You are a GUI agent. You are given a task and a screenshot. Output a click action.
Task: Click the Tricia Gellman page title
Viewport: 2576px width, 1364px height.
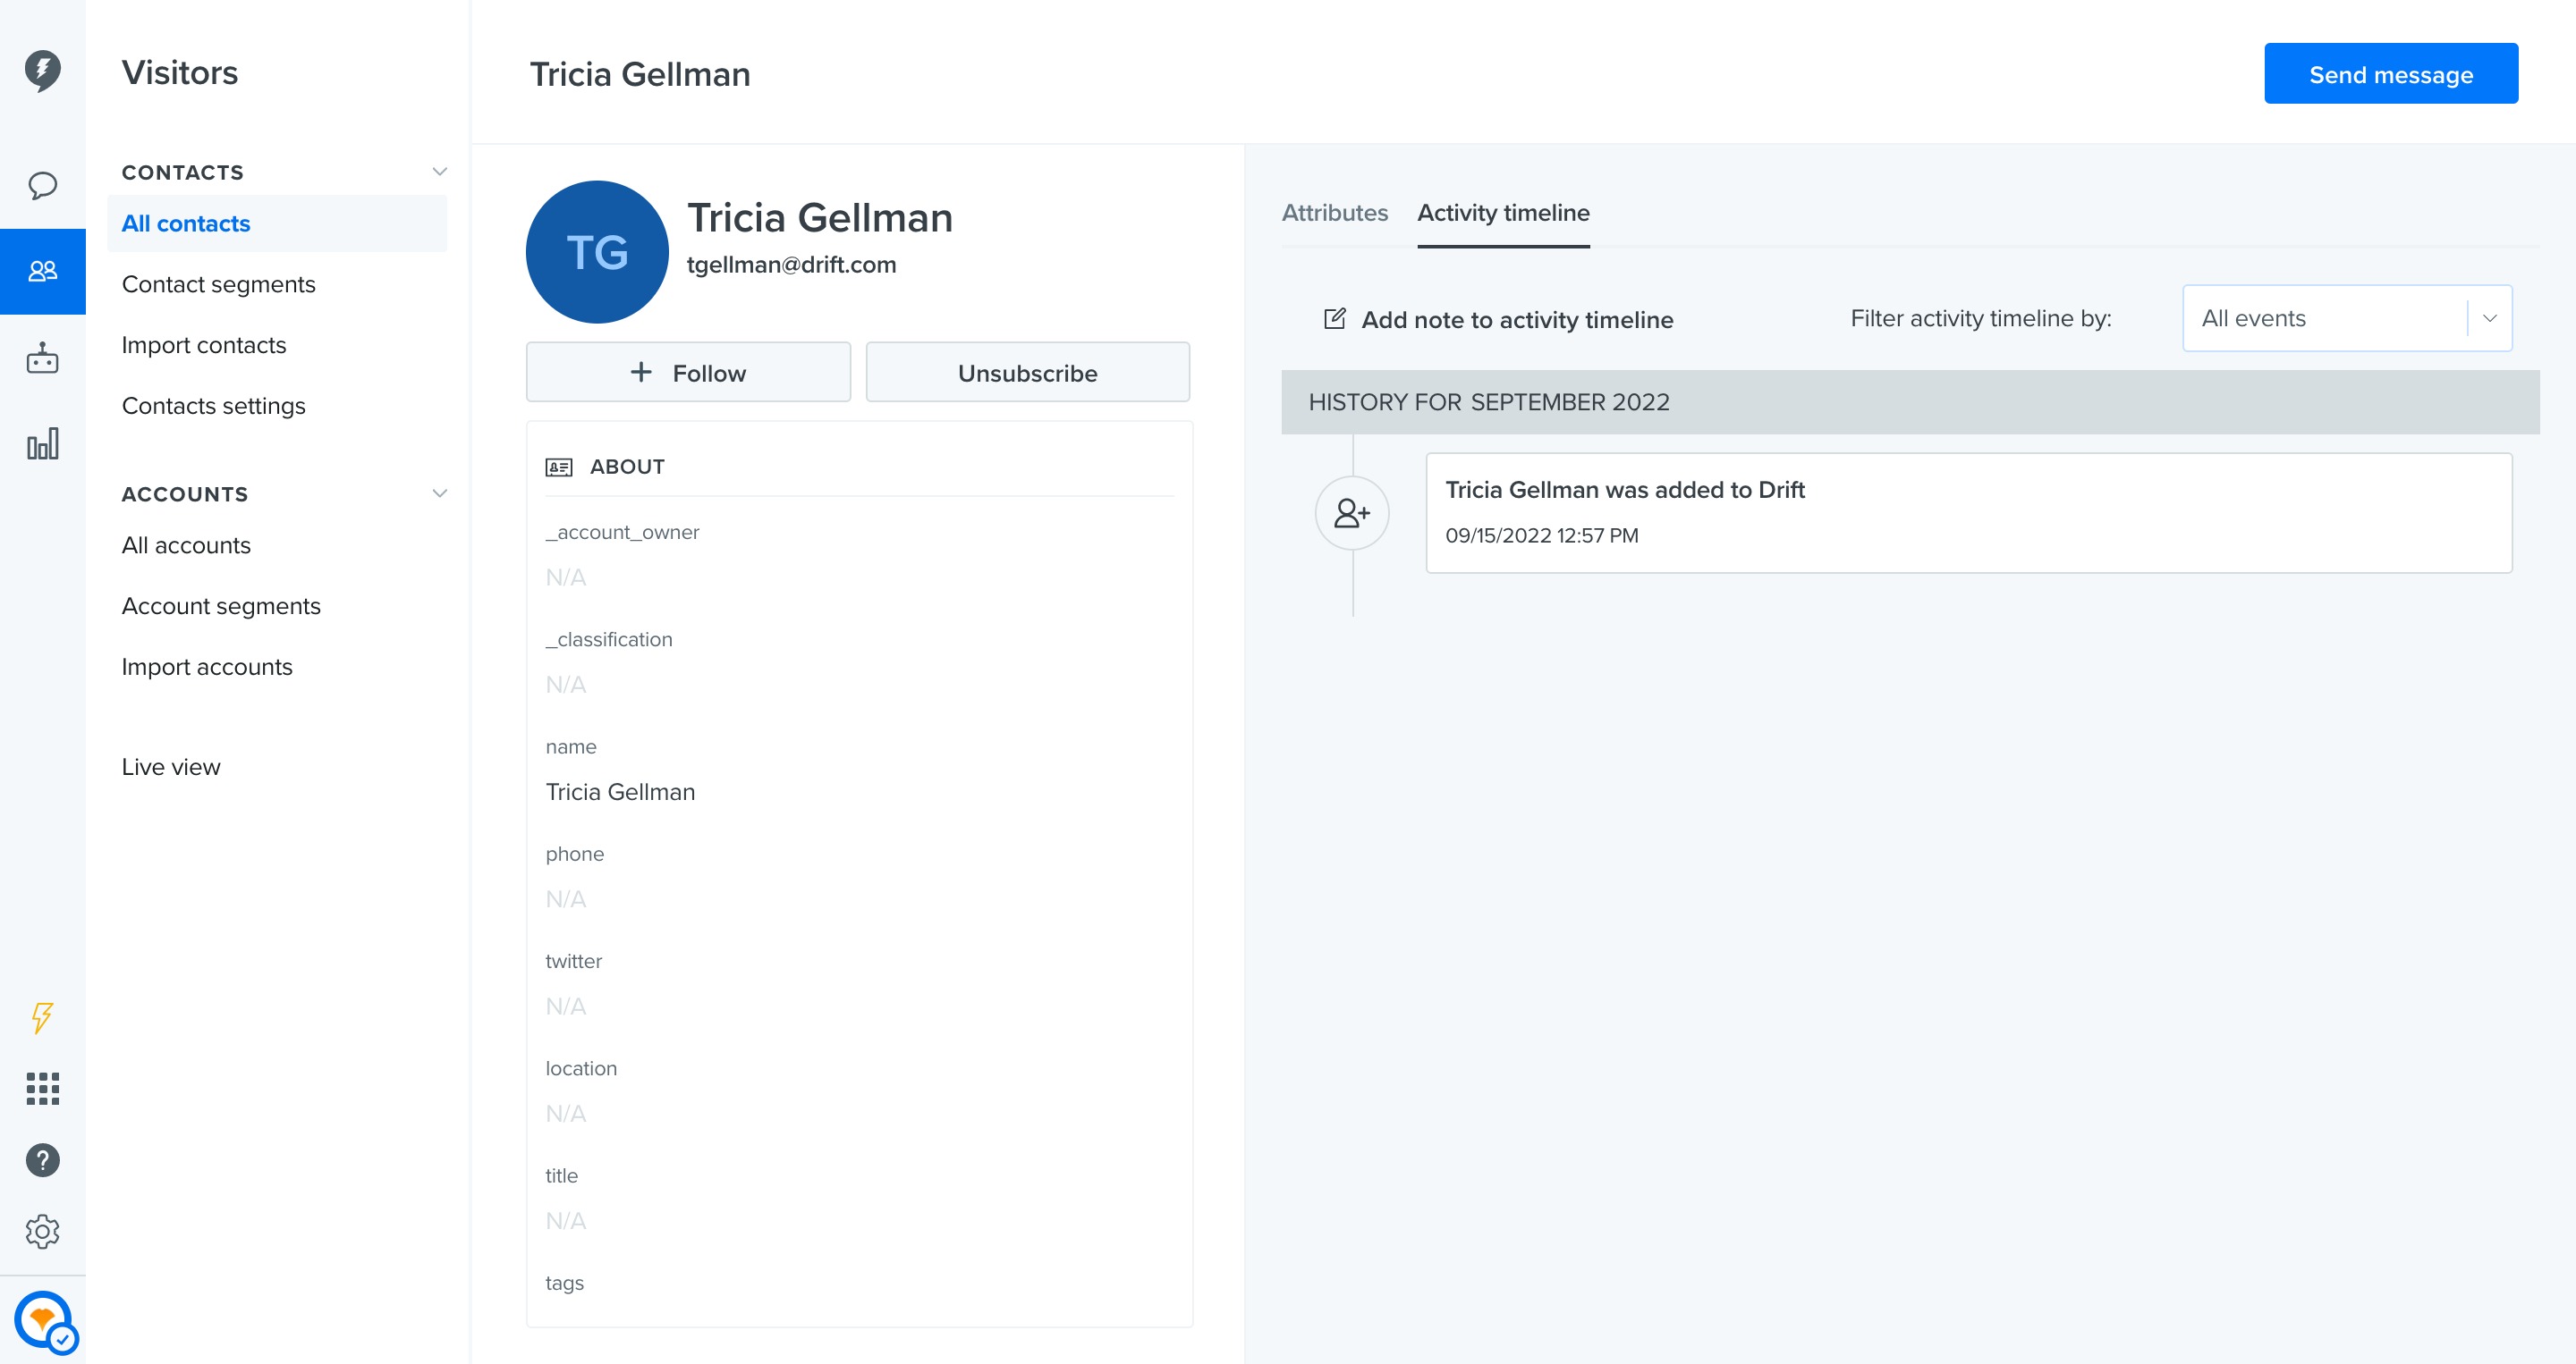(x=640, y=74)
